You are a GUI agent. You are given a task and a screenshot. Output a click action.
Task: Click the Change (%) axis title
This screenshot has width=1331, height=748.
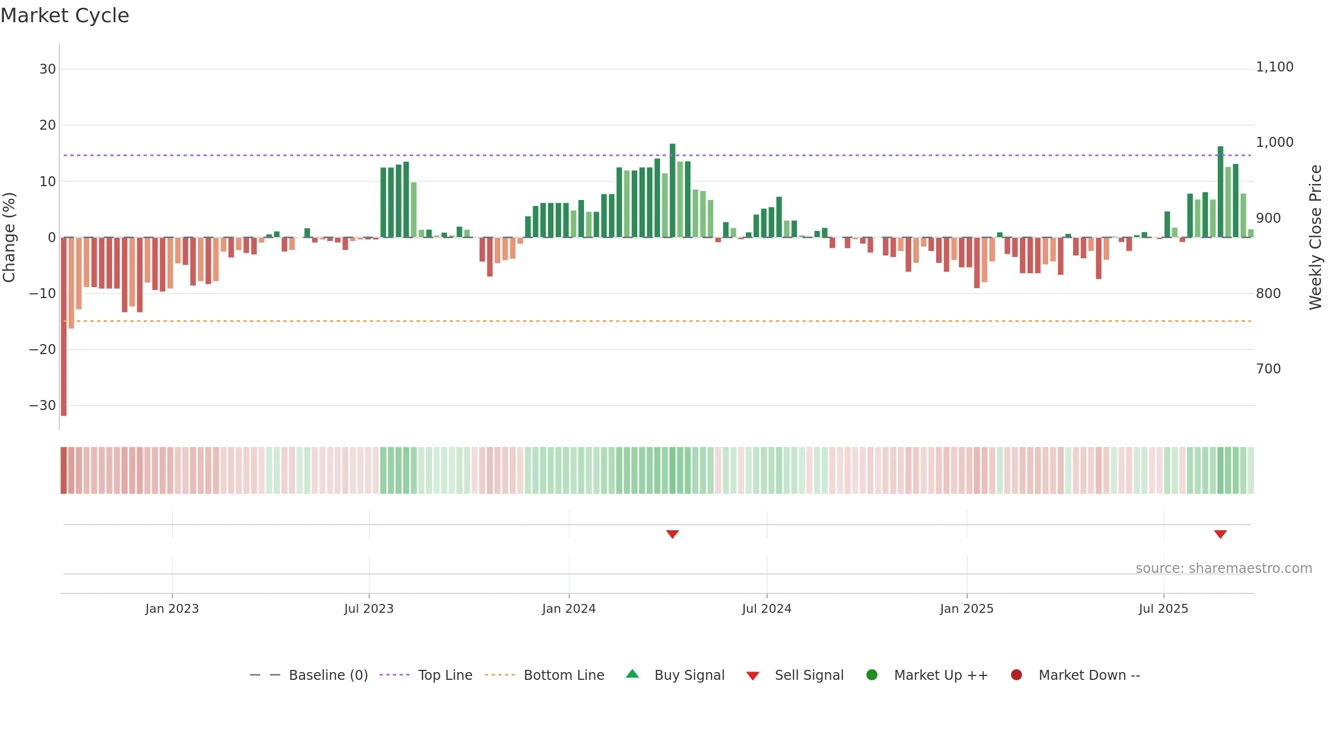(9, 237)
